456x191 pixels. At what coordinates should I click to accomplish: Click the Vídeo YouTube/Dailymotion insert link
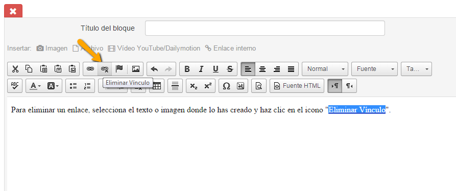click(154, 48)
